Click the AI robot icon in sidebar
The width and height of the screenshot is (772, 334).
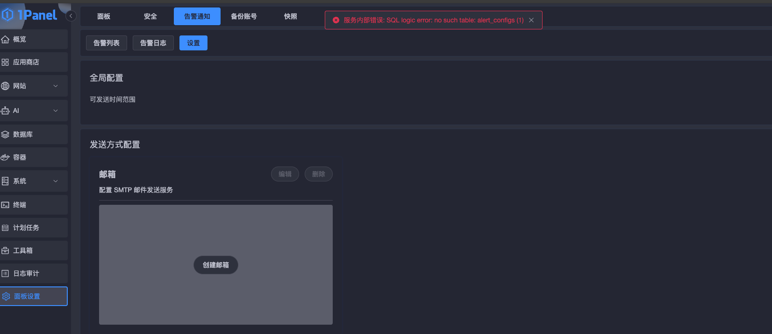click(x=5, y=111)
